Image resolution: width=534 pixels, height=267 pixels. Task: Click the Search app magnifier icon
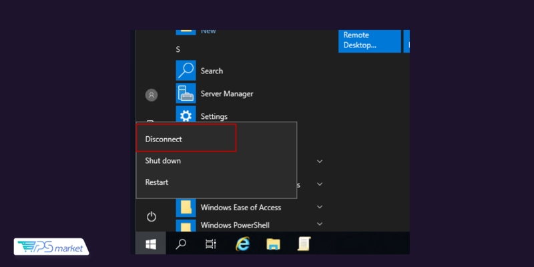pos(186,71)
